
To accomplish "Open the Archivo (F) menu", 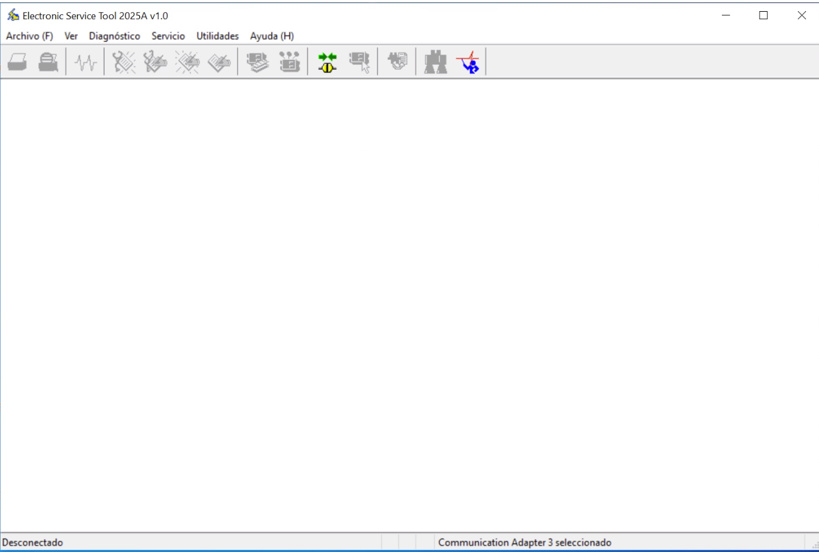I will coord(30,36).
